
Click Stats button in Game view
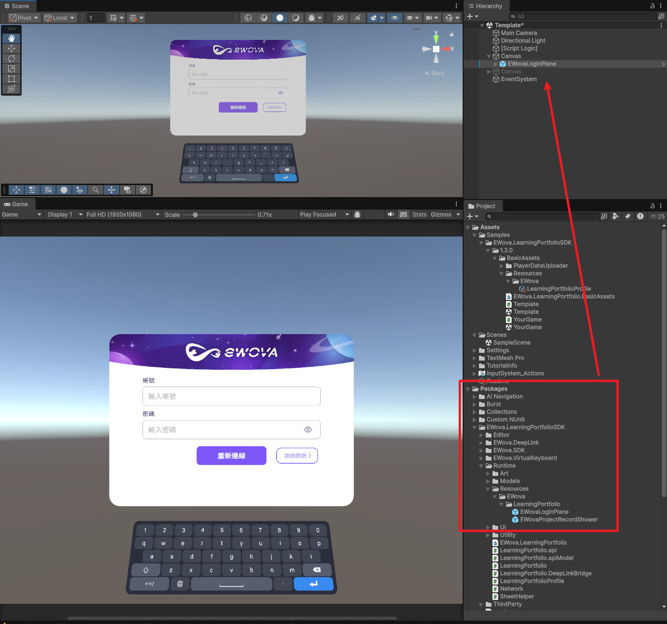[419, 214]
